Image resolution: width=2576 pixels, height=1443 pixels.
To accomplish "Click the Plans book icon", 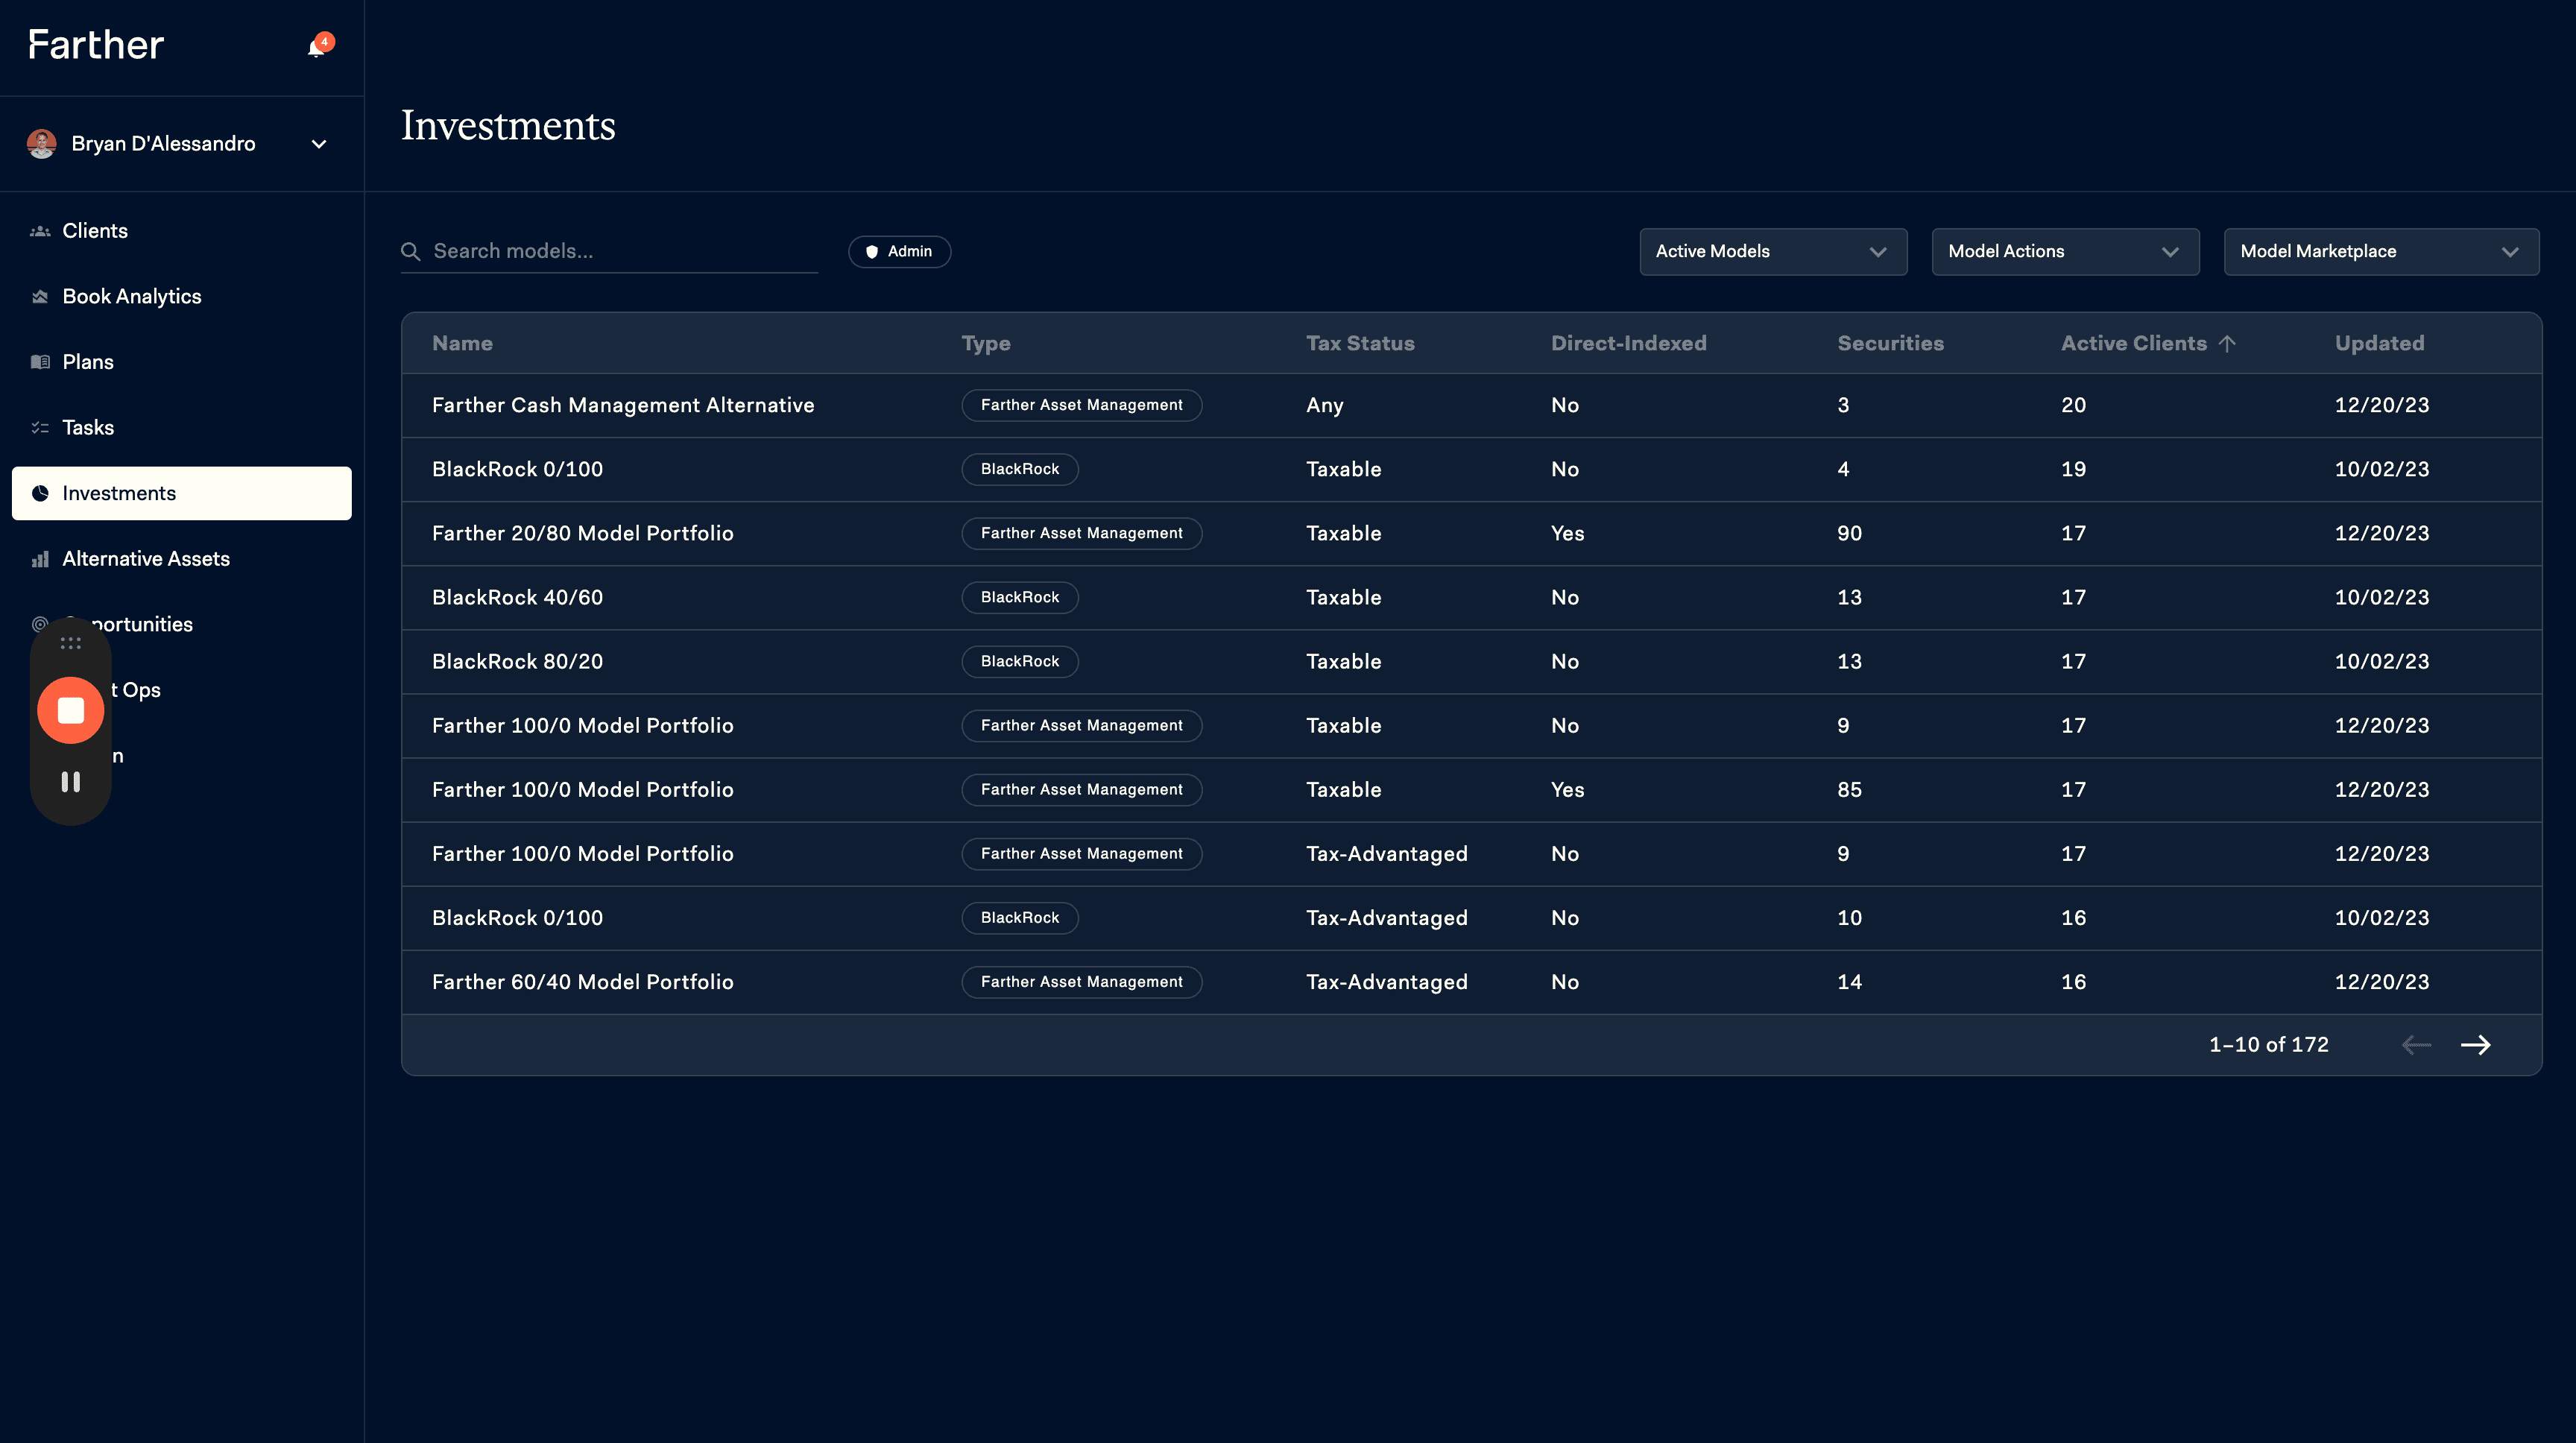I will coord(40,362).
